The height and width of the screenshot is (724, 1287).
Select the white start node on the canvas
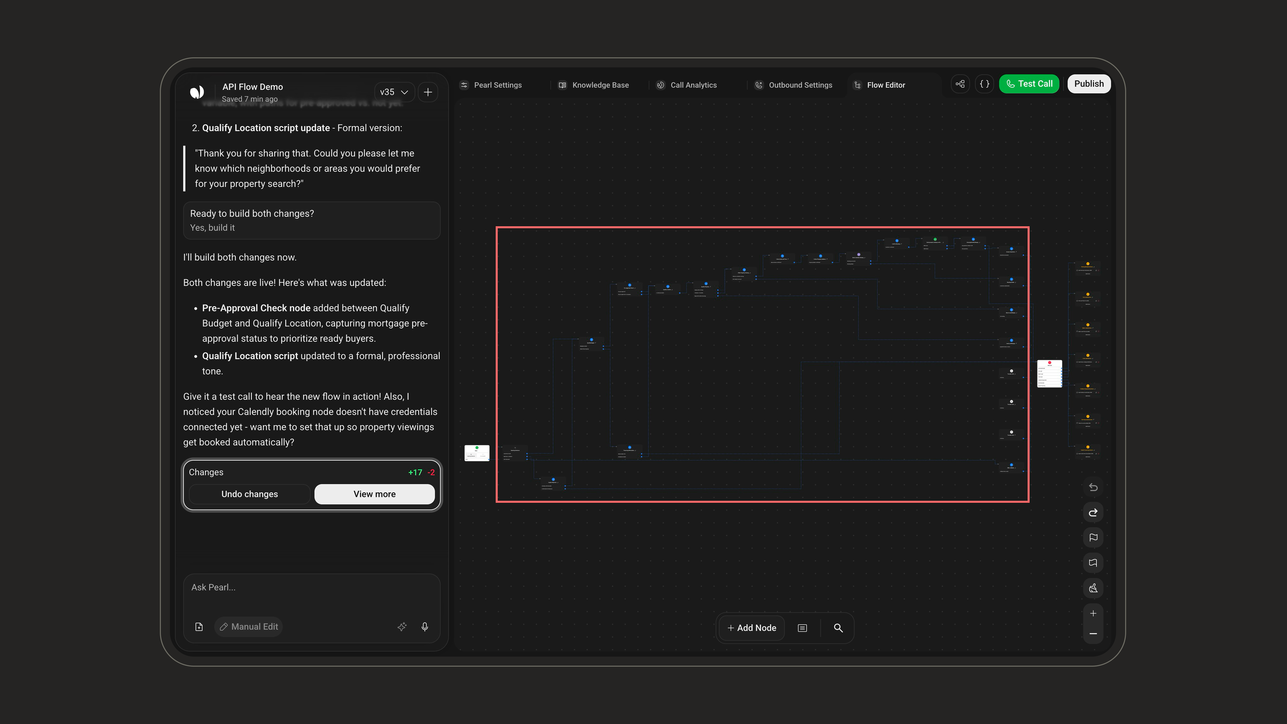477,453
